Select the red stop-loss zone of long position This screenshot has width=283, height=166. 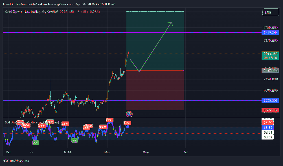click(155, 90)
